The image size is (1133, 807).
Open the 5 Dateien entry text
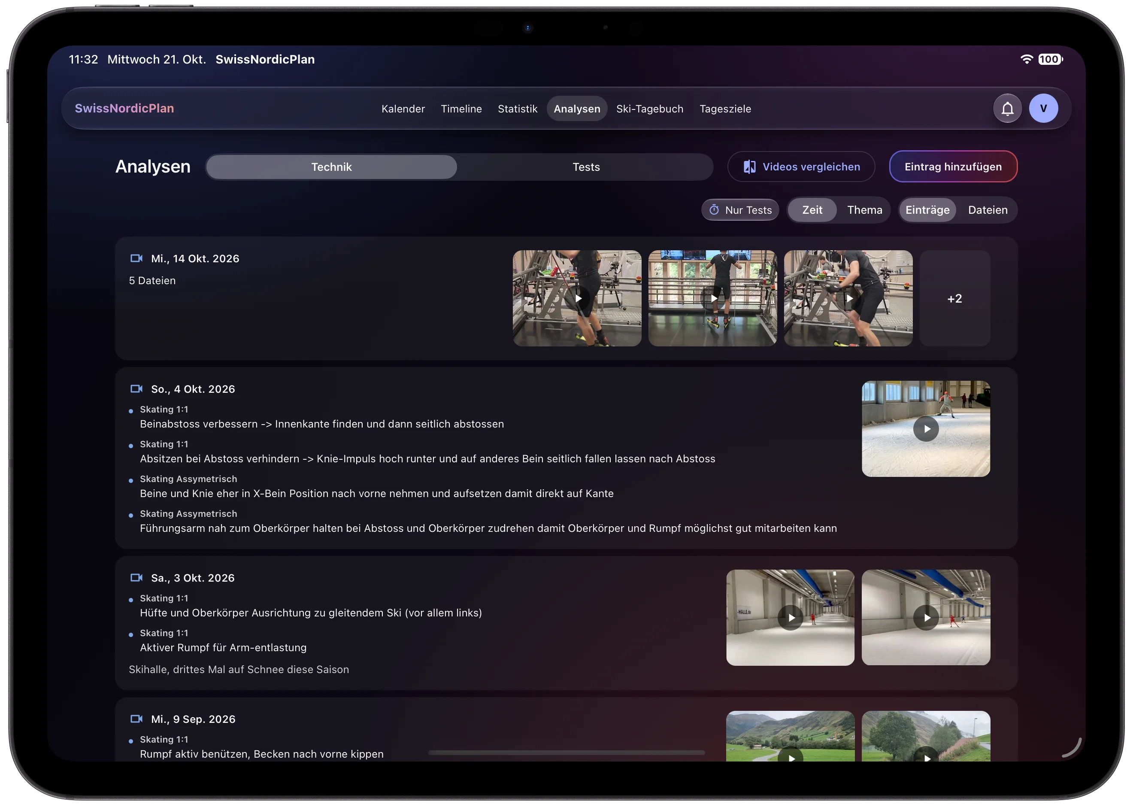[x=152, y=281]
